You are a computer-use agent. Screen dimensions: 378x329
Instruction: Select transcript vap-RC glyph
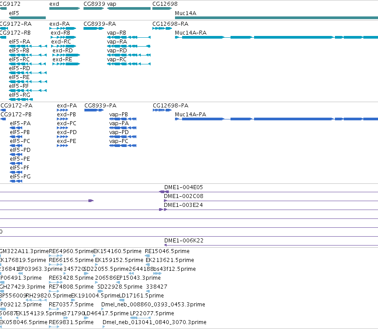click(x=129, y=64)
